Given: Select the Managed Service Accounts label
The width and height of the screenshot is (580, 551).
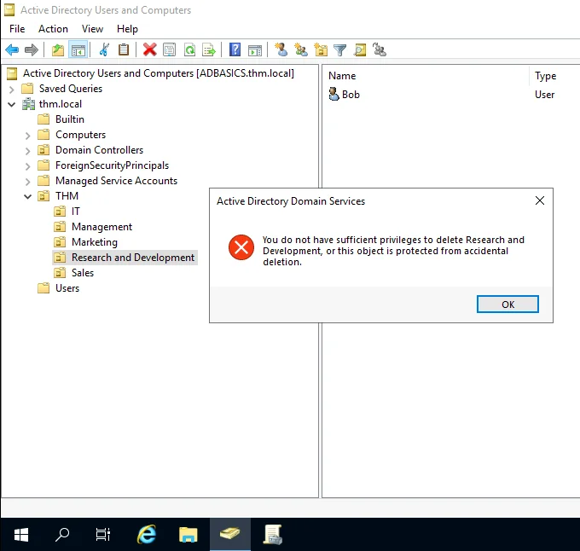Looking at the screenshot, I should pos(116,181).
